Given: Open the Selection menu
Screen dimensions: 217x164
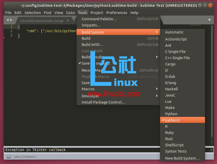Looking at the screenshot, I should tap(33, 13).
